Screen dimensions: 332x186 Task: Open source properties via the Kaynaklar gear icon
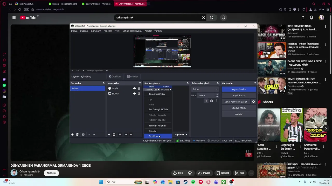click(120, 135)
